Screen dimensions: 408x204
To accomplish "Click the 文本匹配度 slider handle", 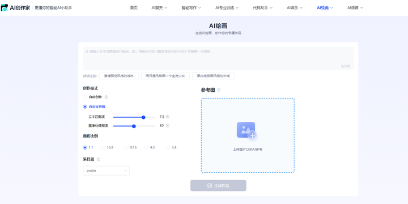I will pyautogui.click(x=143, y=117).
